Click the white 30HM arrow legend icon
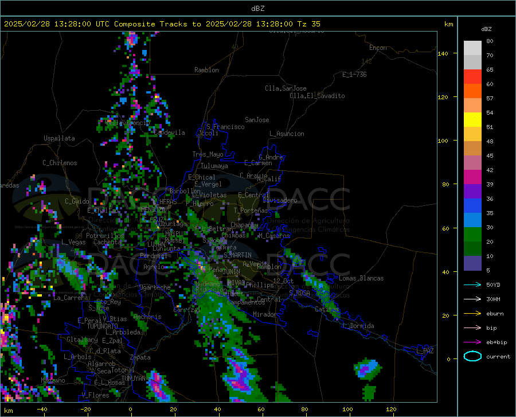Viewport: 516px width, 417px height. tap(472, 299)
